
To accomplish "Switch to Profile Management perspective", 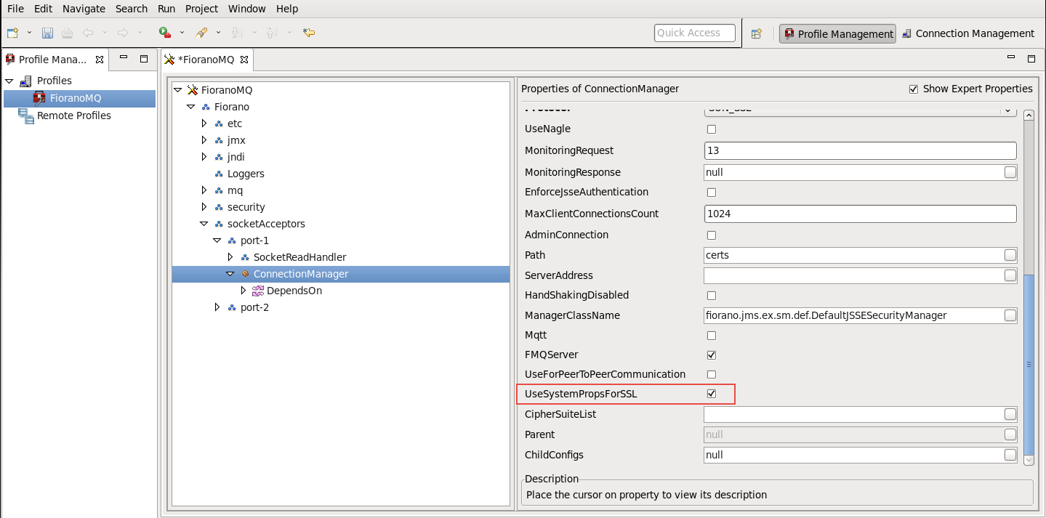I will pos(837,33).
